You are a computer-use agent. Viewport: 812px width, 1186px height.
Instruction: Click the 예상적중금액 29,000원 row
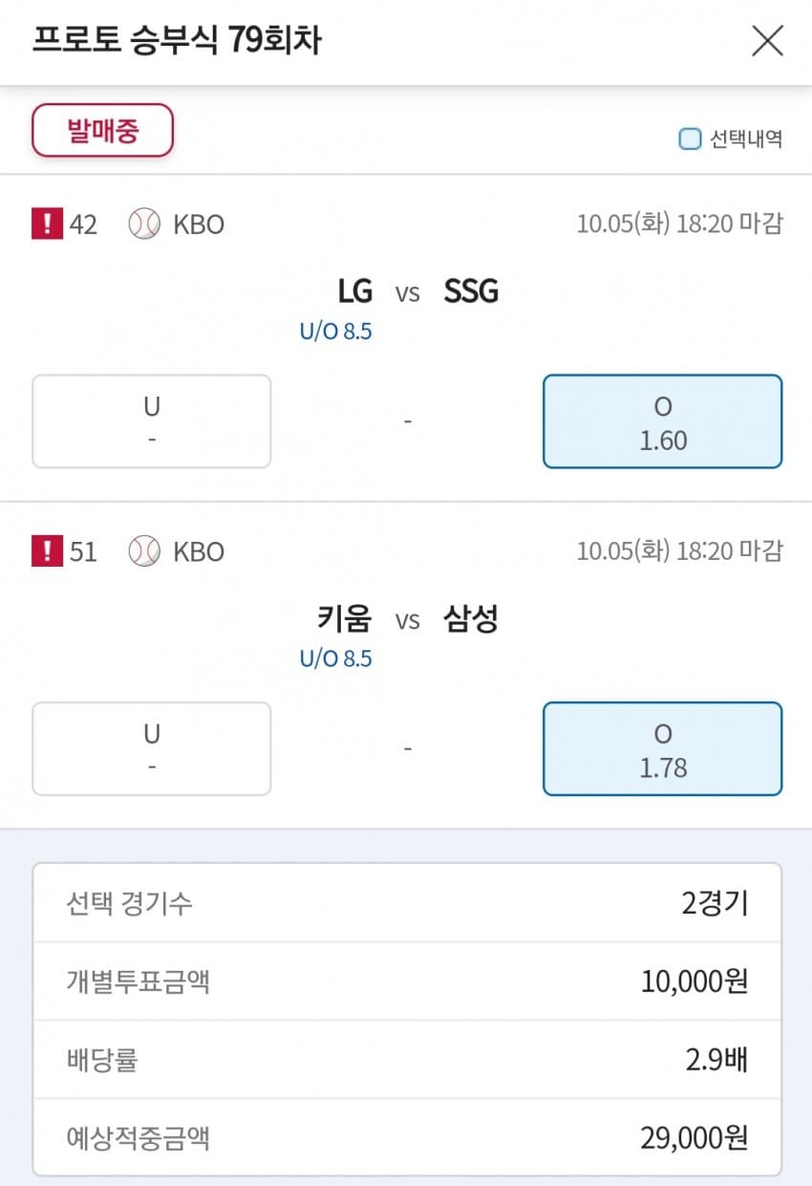pos(407,1137)
